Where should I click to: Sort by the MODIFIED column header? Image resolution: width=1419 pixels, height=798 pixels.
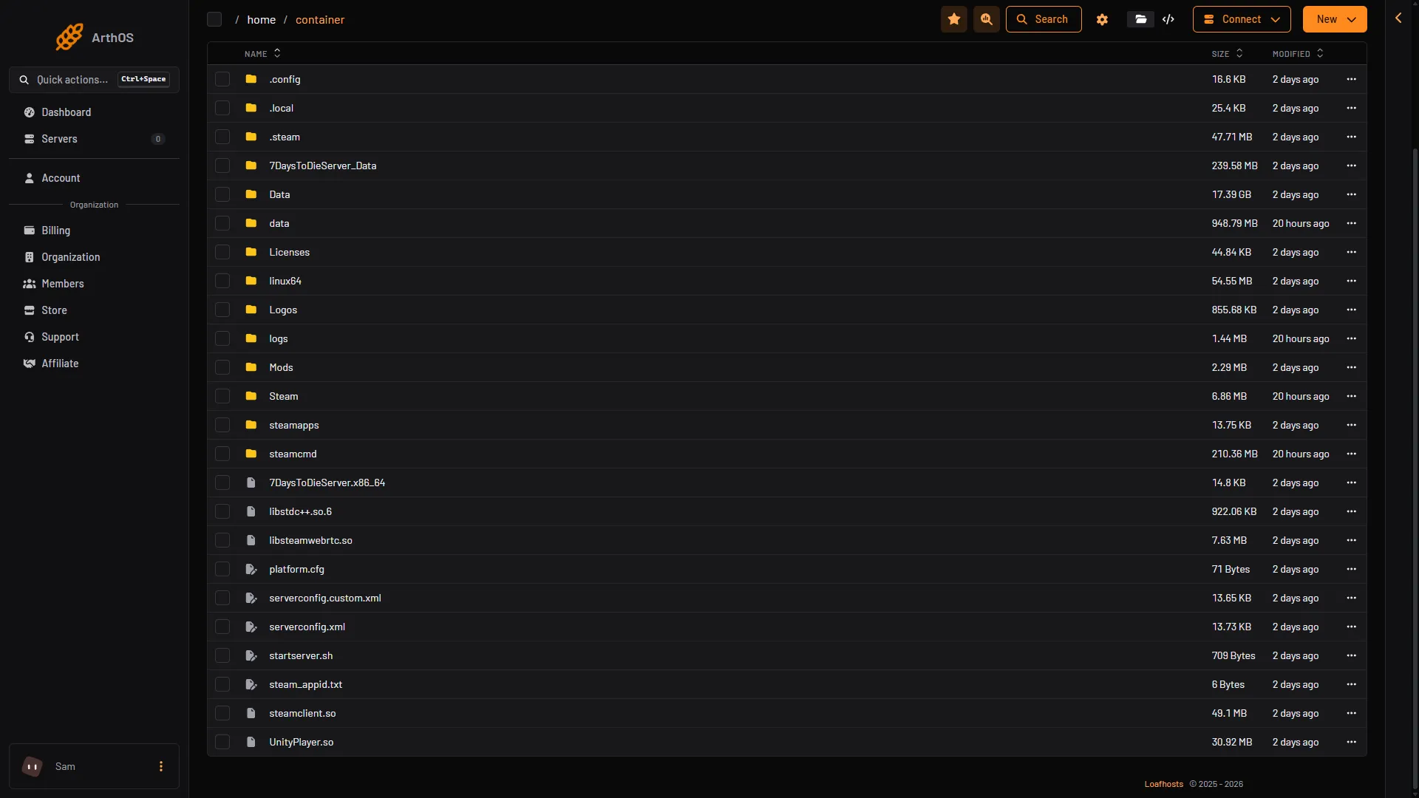[x=1298, y=53]
